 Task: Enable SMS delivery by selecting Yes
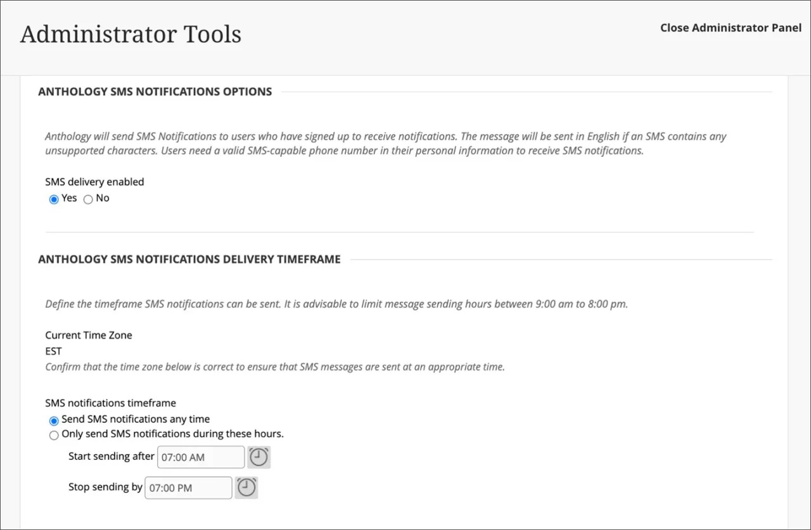click(x=54, y=199)
